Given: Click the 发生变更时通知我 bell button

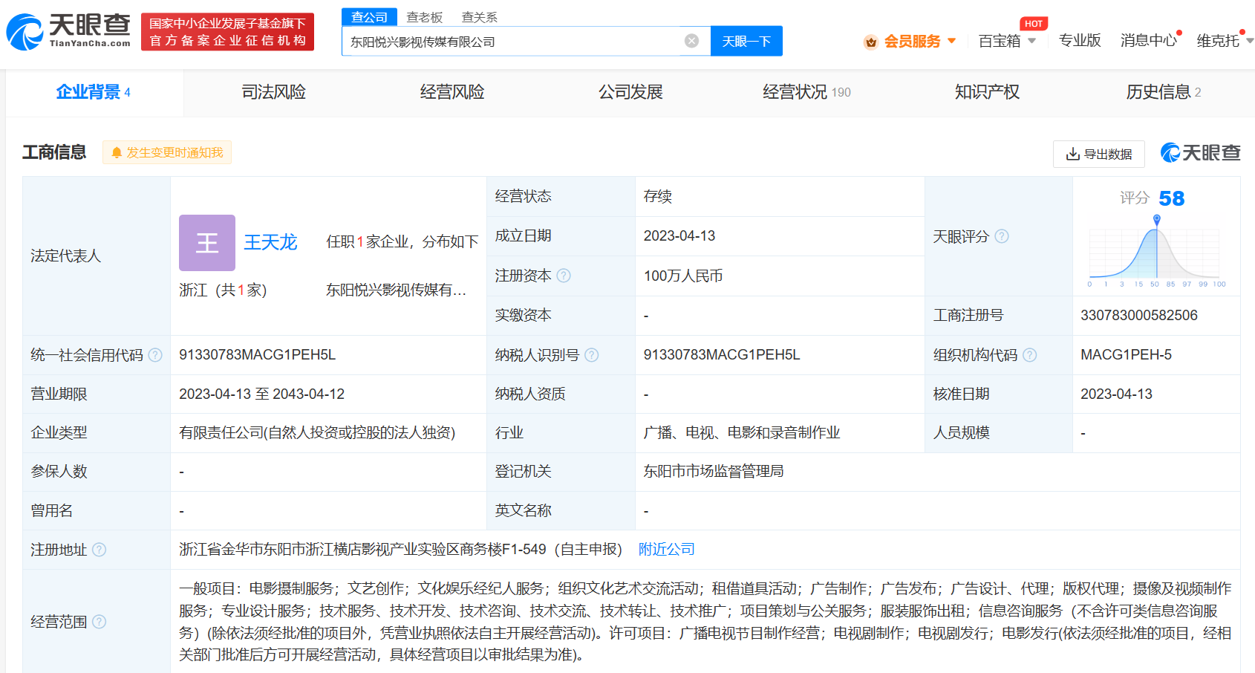Looking at the screenshot, I should coord(167,152).
